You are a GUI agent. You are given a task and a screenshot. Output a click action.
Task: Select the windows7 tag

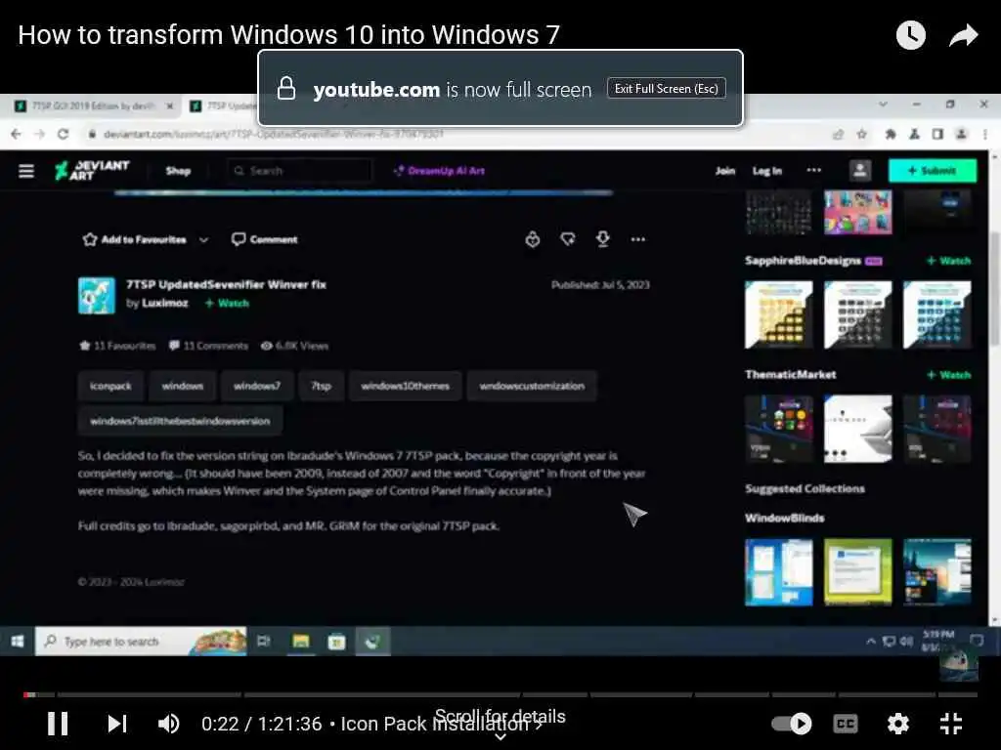pos(257,386)
